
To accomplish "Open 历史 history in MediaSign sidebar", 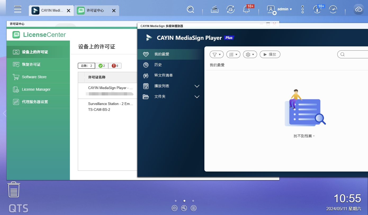I will [x=171, y=65].
